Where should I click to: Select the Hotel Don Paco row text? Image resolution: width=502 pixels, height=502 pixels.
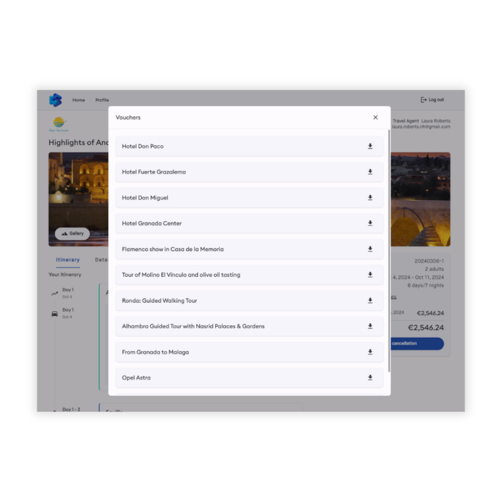pyautogui.click(x=143, y=146)
